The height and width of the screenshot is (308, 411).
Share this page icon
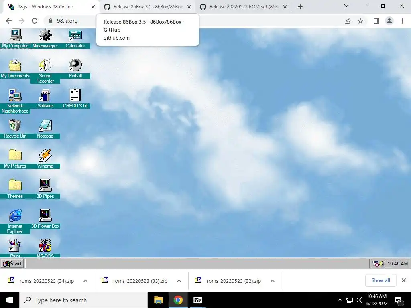348,21
